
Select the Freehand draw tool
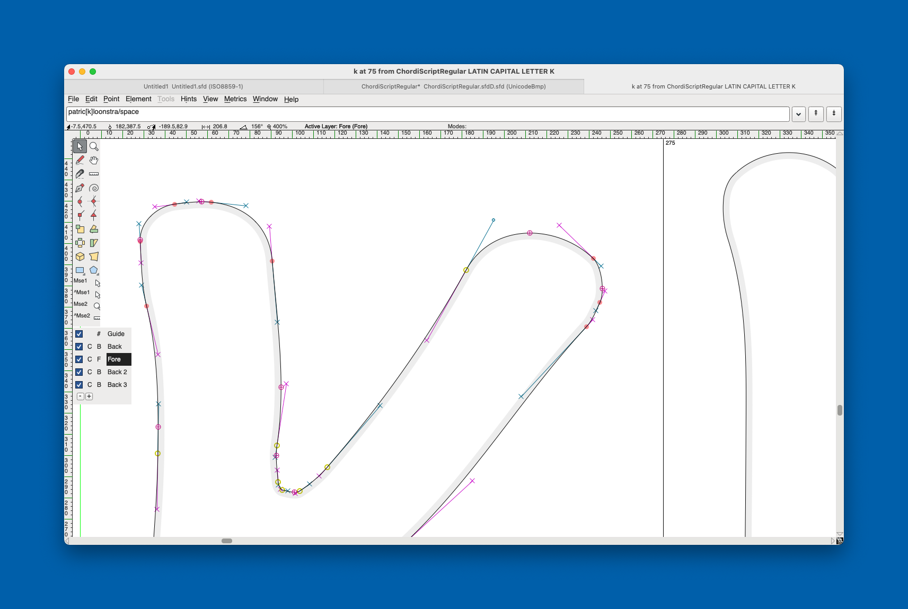pyautogui.click(x=80, y=160)
